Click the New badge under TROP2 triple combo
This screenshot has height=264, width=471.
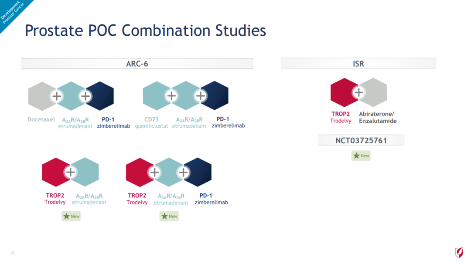[169, 216]
